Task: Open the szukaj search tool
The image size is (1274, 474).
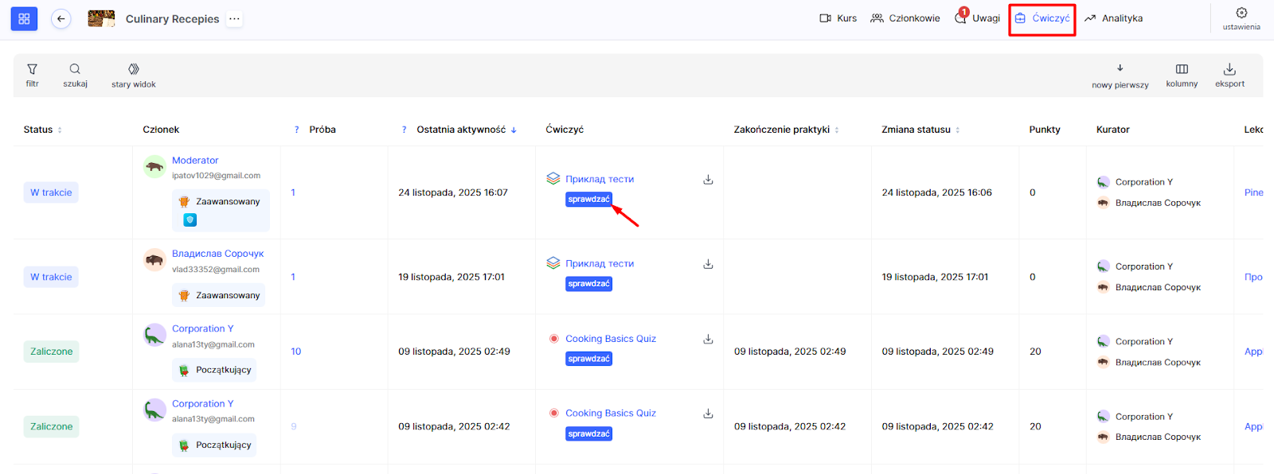Action: point(75,70)
